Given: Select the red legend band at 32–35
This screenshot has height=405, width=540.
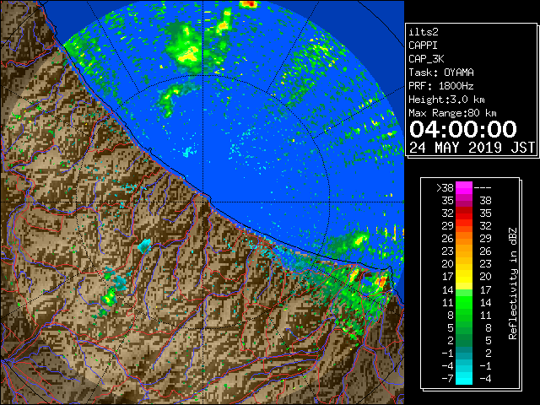Looking at the screenshot, I should click(x=464, y=213).
